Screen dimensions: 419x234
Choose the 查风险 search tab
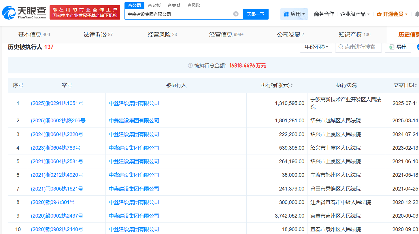coord(194,5)
